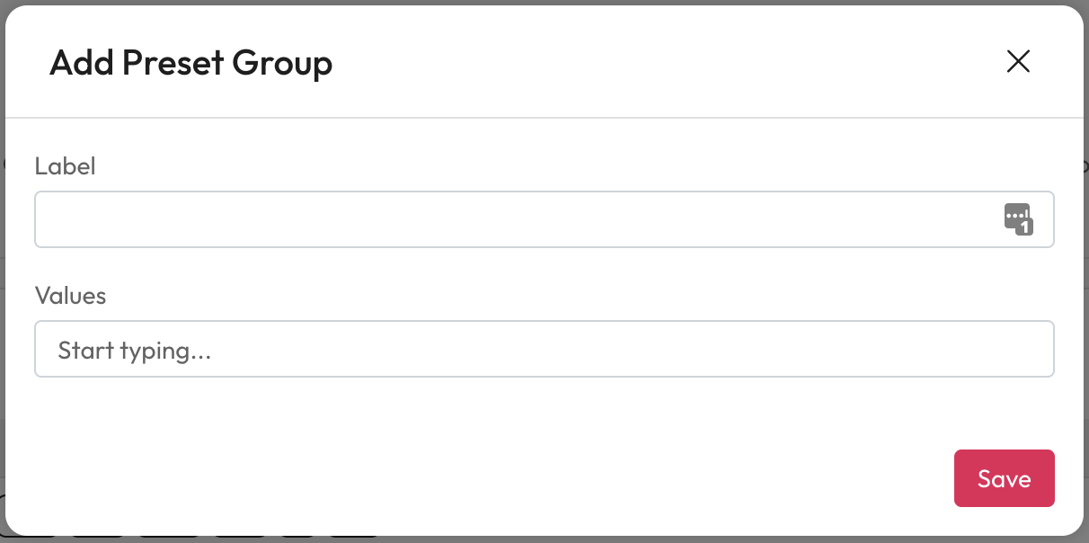Click the "Add Preset Group" dialog title
The width and height of the screenshot is (1089, 543).
(191, 63)
